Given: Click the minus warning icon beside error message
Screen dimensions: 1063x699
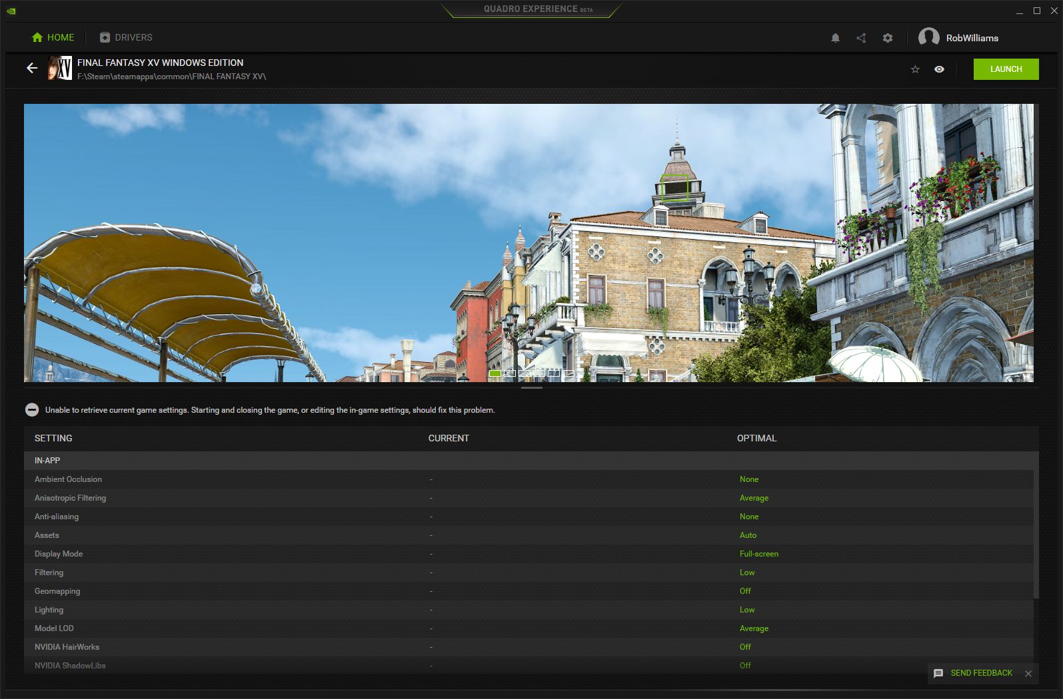Looking at the screenshot, I should [x=32, y=410].
